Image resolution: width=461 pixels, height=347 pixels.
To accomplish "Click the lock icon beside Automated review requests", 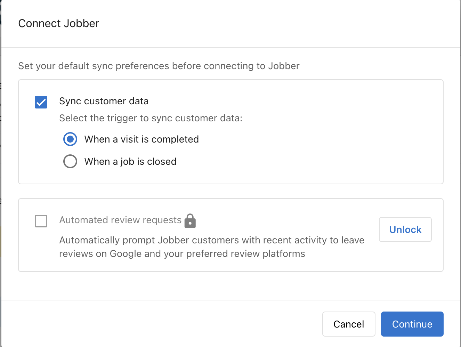I will click(190, 220).
